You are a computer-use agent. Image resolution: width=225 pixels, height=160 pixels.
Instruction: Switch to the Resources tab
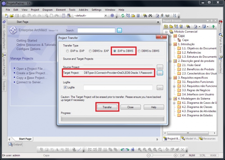coord(207,138)
